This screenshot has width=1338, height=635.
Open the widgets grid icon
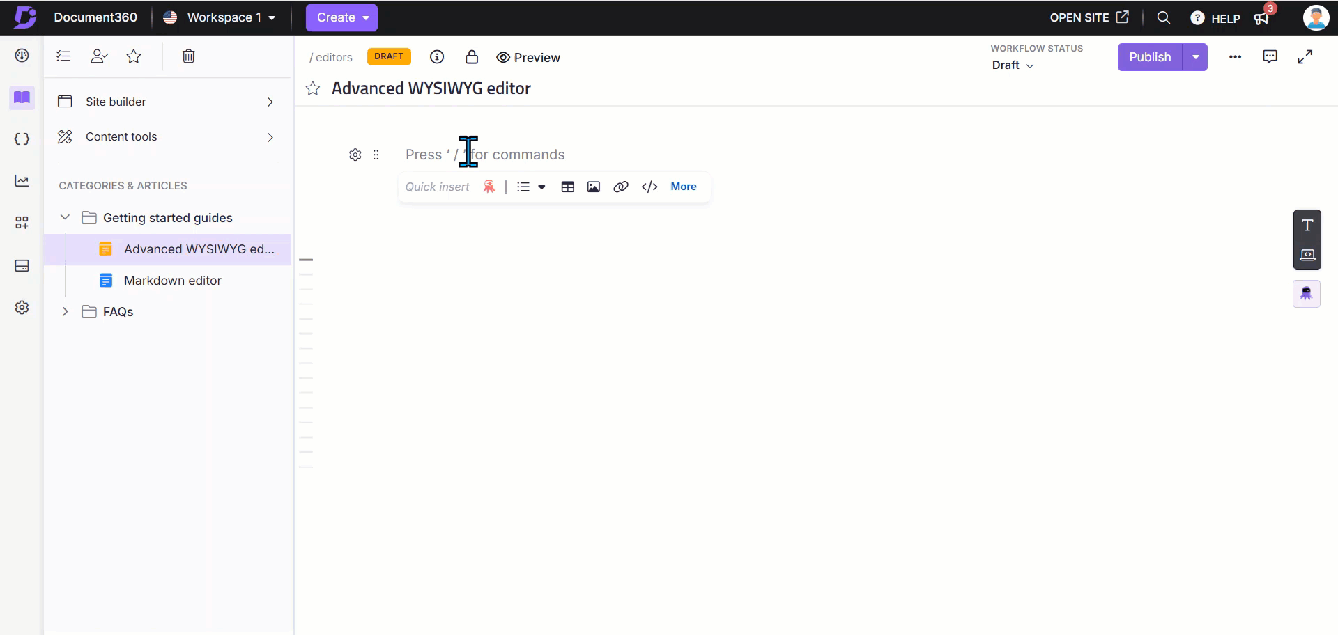[x=22, y=223]
